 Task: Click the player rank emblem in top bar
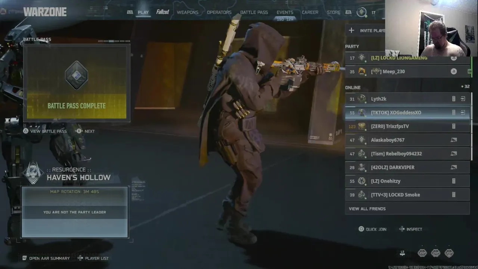pyautogui.click(x=361, y=12)
